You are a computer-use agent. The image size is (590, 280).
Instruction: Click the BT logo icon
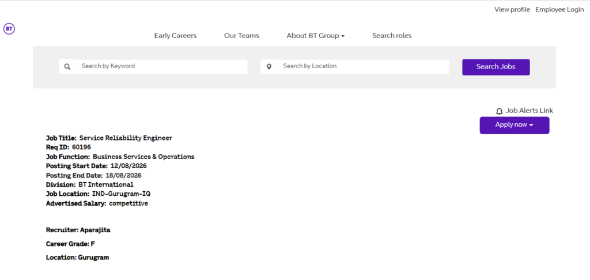tap(9, 29)
